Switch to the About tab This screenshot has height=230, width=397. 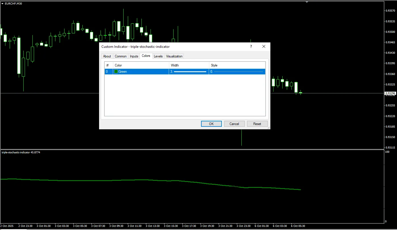pos(107,56)
